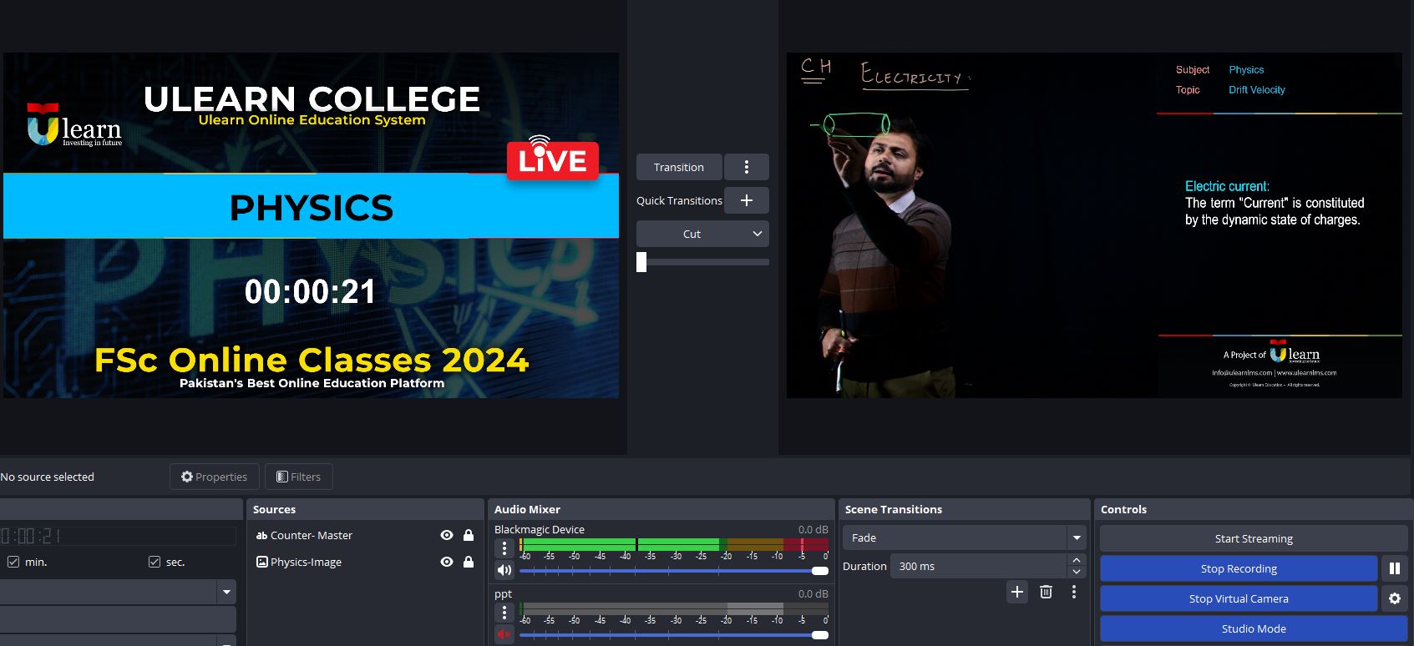The width and height of the screenshot is (1414, 646).
Task: Click the preview scene with PHYSICS banner
Action: coord(311,225)
